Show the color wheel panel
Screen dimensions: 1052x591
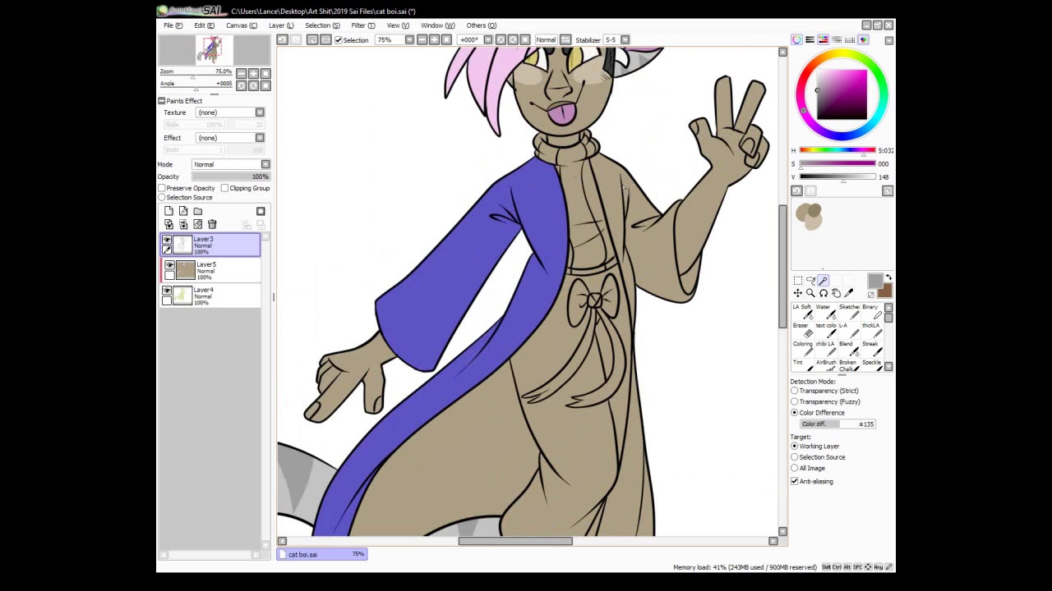[x=796, y=39]
